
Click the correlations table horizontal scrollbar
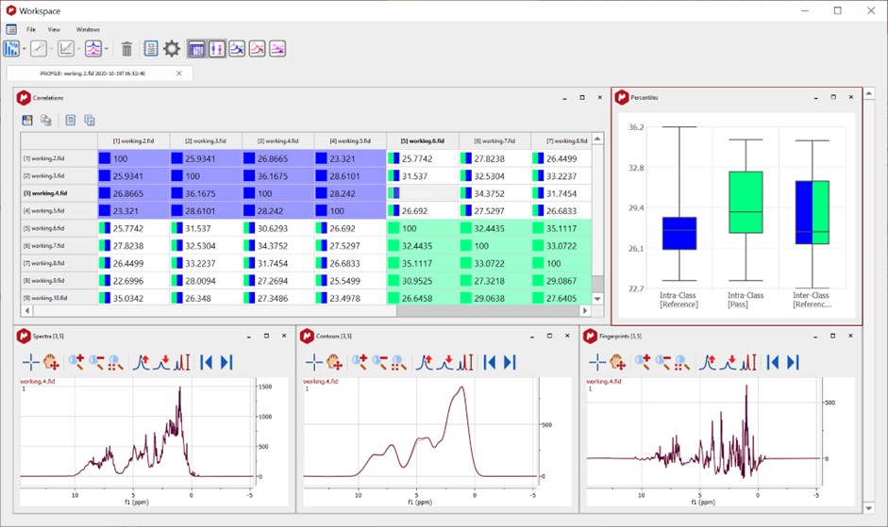click(283, 310)
